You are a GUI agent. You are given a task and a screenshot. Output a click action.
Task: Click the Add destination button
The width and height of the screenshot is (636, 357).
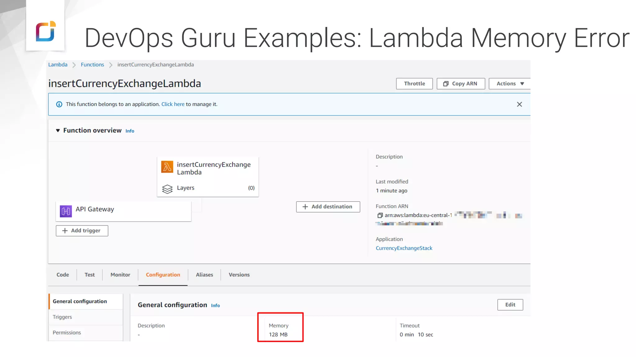coord(328,207)
